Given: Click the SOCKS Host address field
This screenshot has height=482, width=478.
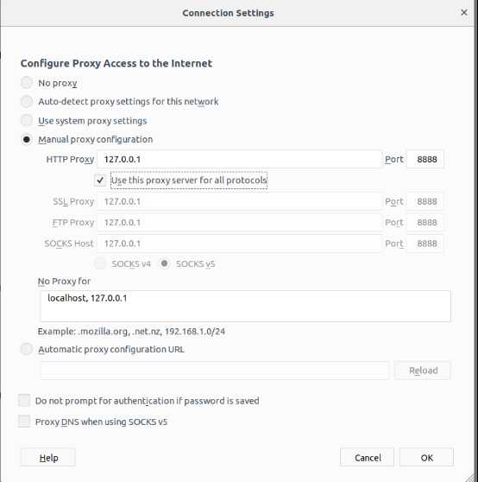Looking at the screenshot, I should point(240,244).
